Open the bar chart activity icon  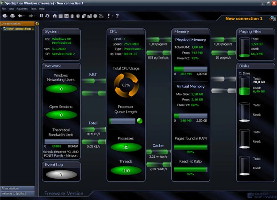pos(90,16)
